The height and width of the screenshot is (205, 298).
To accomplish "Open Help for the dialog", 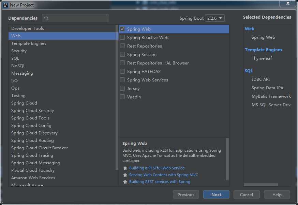I will (277, 194).
